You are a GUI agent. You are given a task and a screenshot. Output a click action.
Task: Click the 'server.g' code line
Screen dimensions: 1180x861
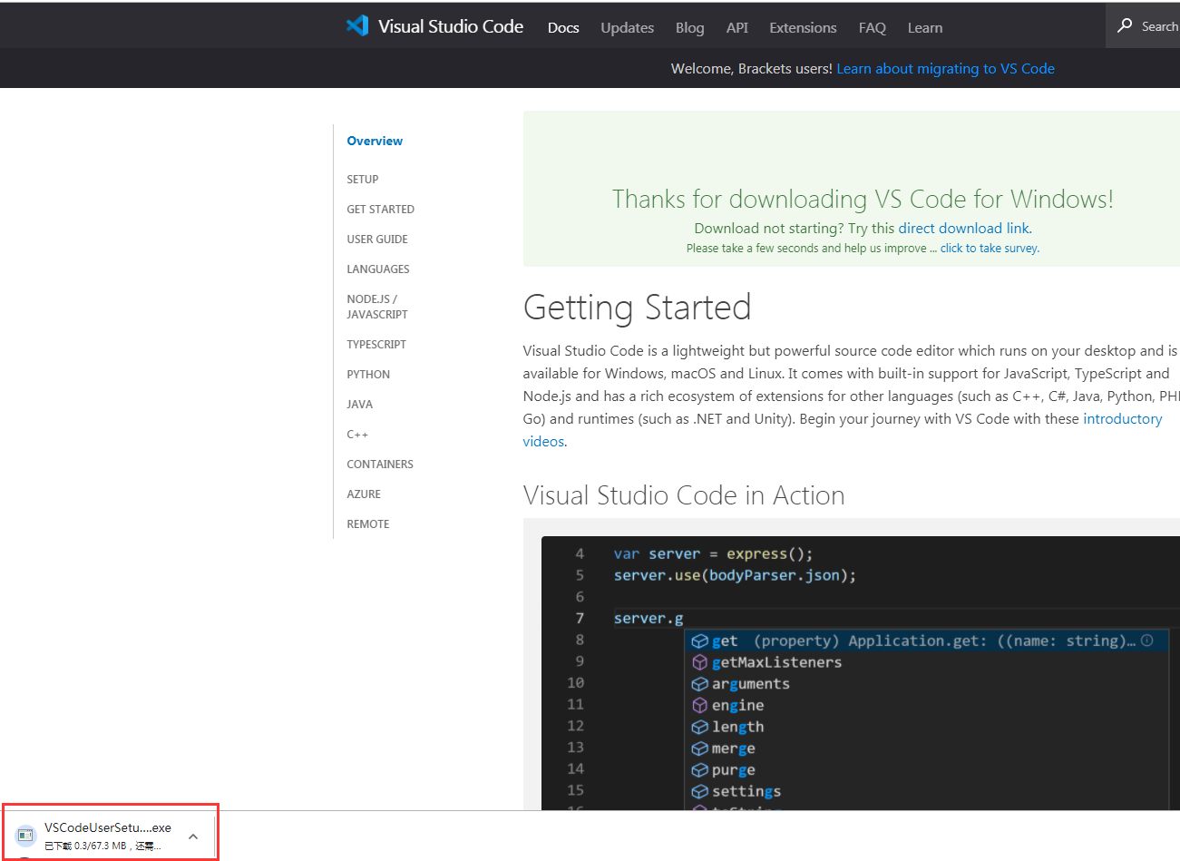[649, 619]
